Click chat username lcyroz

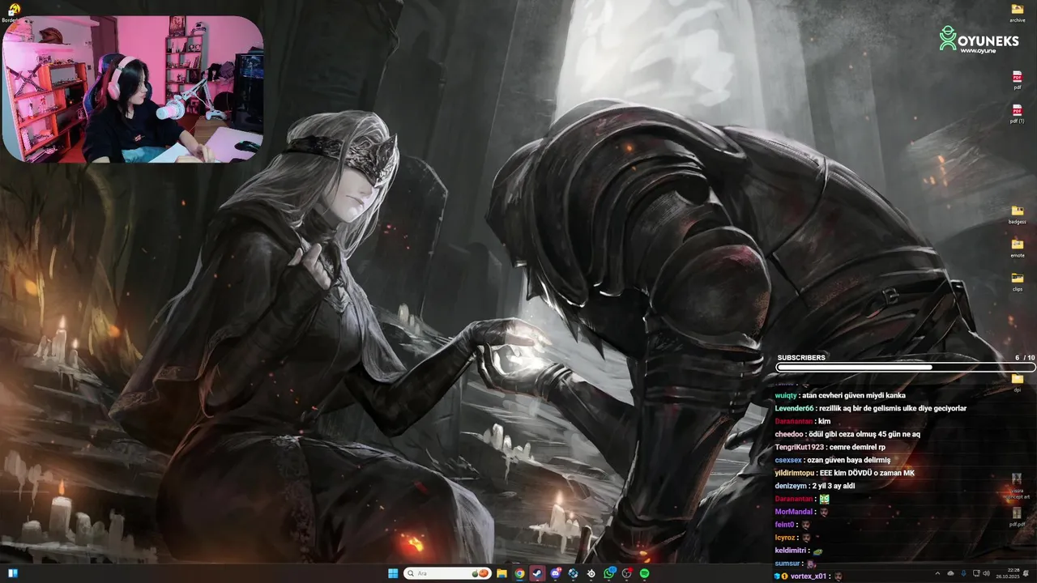[786, 538]
